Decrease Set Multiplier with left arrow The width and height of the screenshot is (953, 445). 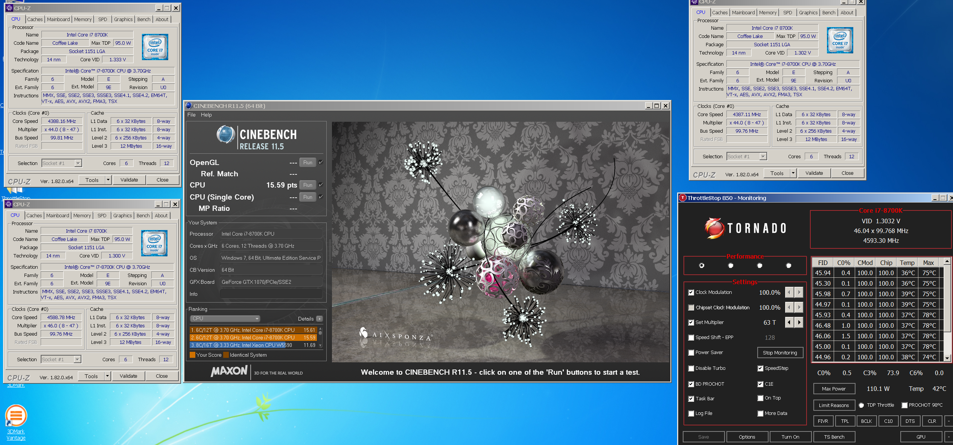click(789, 322)
